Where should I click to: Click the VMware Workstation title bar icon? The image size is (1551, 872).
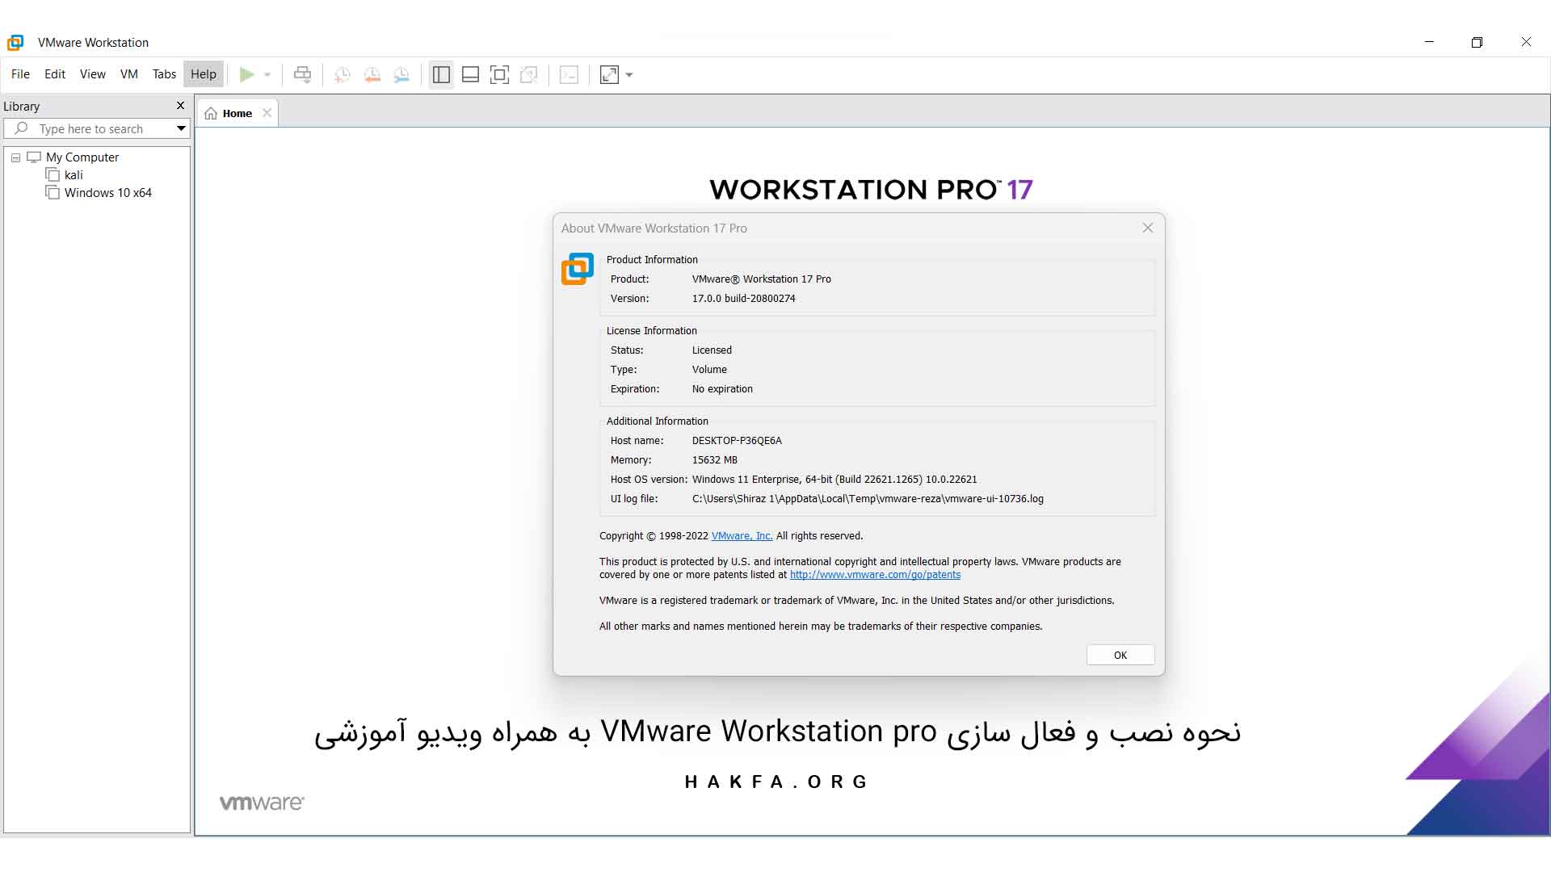15,42
